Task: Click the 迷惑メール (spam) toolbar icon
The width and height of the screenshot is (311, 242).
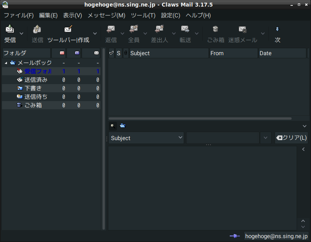Action: click(x=243, y=29)
